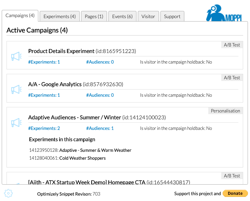The height and width of the screenshot is (201, 250).
Task: Click A/B Test badge on Product Details Experiment
Action: (232, 45)
